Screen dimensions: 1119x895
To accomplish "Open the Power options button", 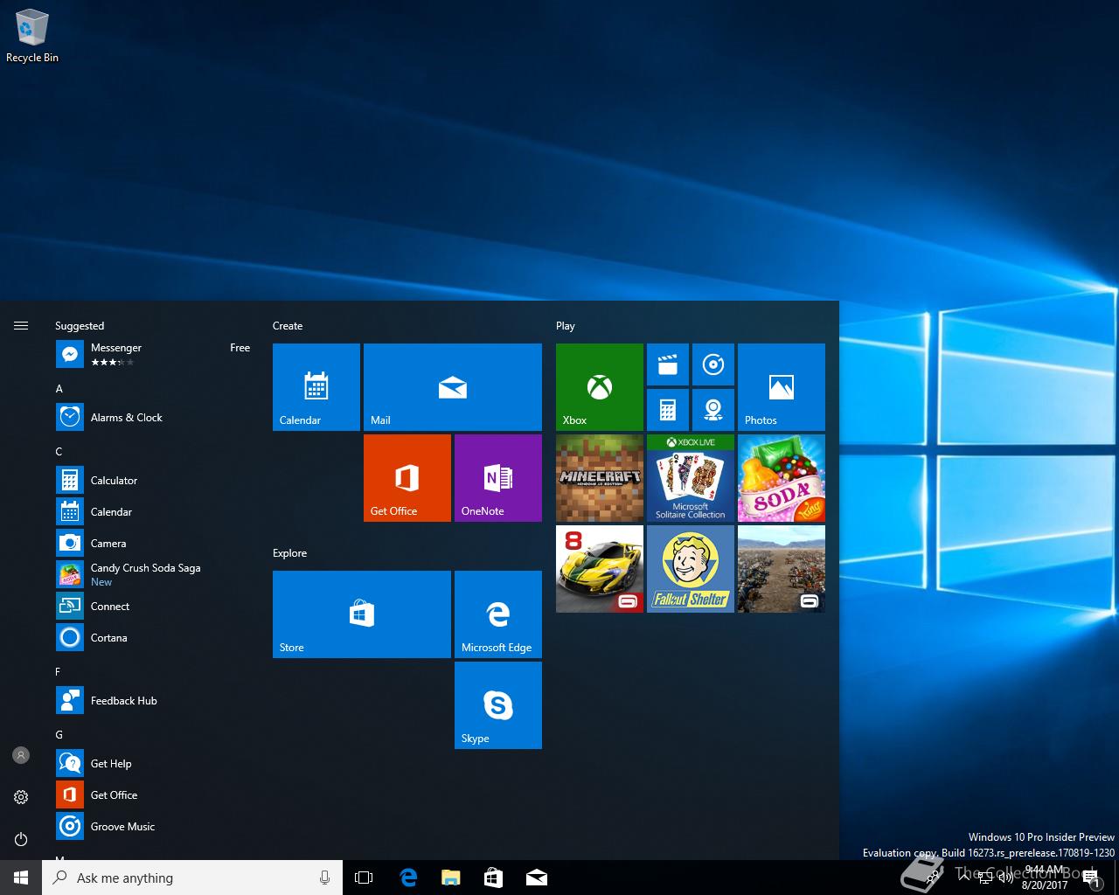I will [x=21, y=839].
